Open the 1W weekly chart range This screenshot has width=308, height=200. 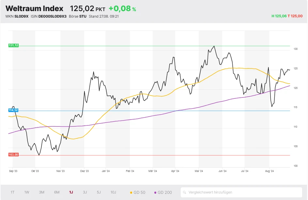(x=26, y=192)
